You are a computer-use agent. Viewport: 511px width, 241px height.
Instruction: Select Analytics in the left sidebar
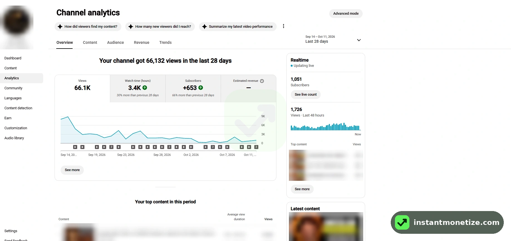pos(22,78)
